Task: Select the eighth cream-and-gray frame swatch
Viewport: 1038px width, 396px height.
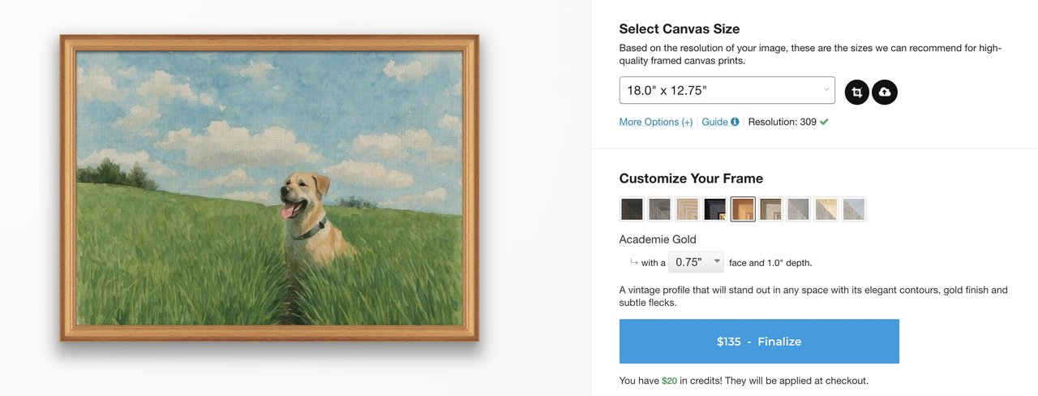Action: [x=826, y=209]
